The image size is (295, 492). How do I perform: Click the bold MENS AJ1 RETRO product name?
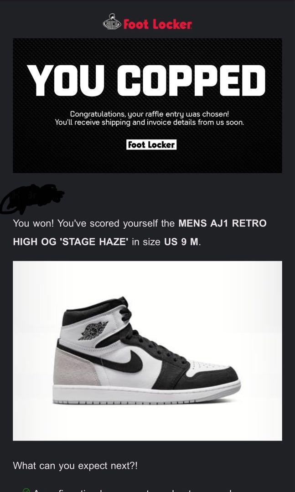point(223,223)
